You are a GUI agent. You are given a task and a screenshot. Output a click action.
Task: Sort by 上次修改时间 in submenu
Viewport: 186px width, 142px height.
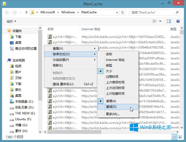click(x=115, y=82)
